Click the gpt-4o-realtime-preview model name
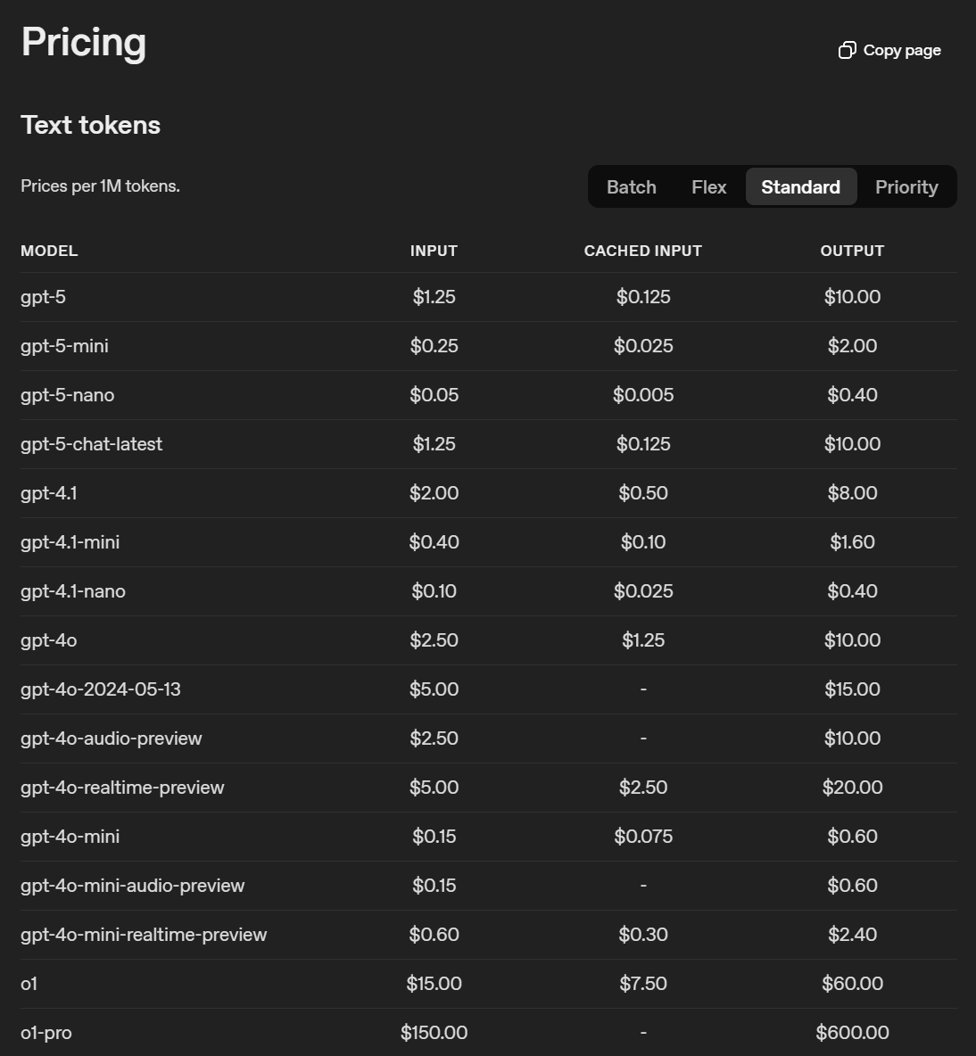Viewport: 976px width, 1056px height. click(122, 788)
